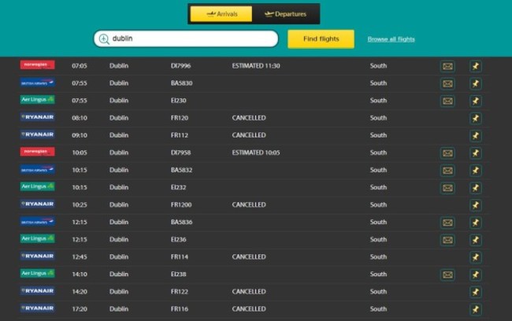
Task: Click CANCELLED status for flight FR114
Action: pyautogui.click(x=249, y=257)
